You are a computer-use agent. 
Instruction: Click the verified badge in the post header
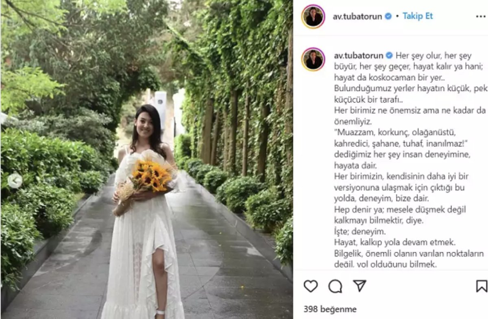[x=388, y=16]
